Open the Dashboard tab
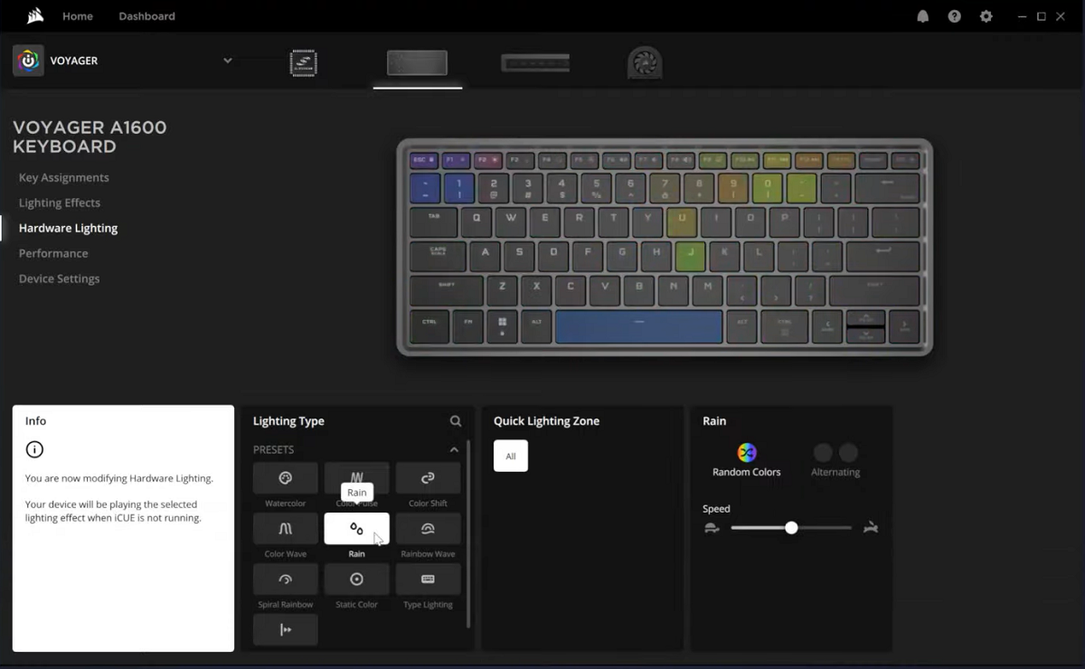The width and height of the screenshot is (1085, 669). click(x=146, y=16)
